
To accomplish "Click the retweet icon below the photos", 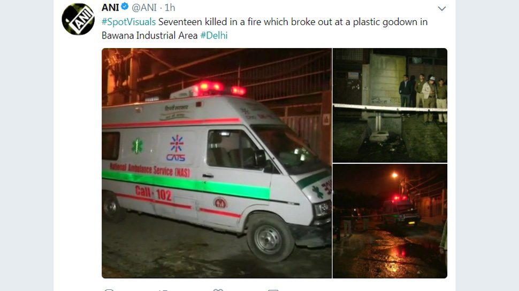I will tap(163, 290).
